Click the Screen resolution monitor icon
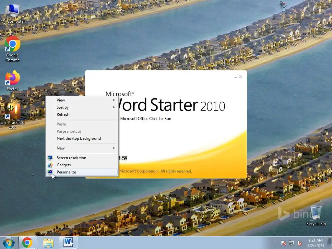The height and width of the screenshot is (249, 332). tap(50, 158)
